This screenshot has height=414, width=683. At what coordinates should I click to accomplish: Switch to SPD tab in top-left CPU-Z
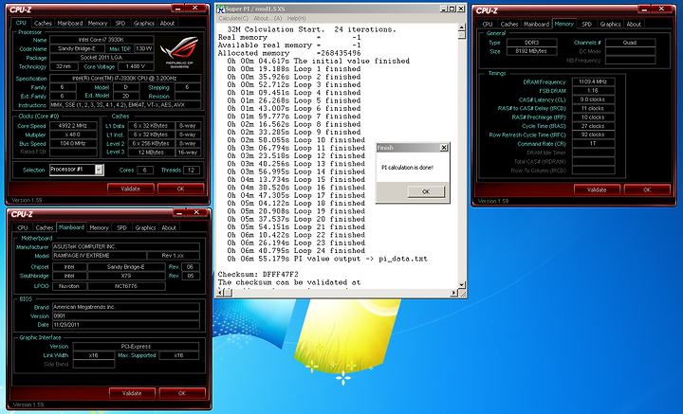point(120,24)
